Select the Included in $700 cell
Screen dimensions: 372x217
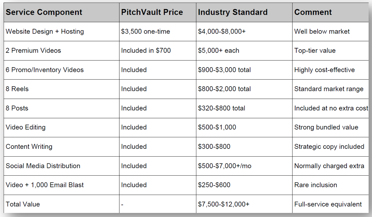click(158, 51)
